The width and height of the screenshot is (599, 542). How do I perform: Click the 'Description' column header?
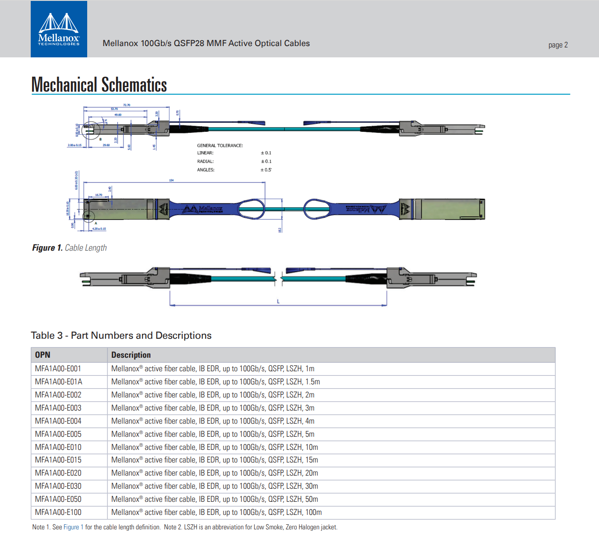(131, 355)
